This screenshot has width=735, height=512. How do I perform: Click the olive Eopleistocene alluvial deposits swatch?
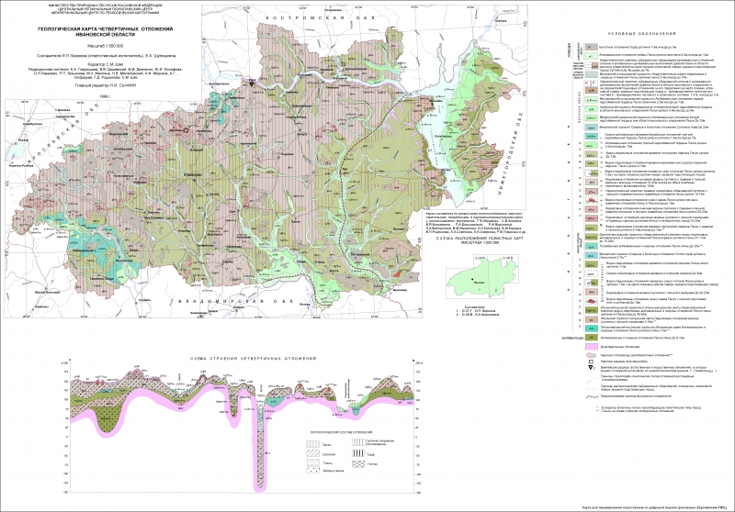click(592, 338)
